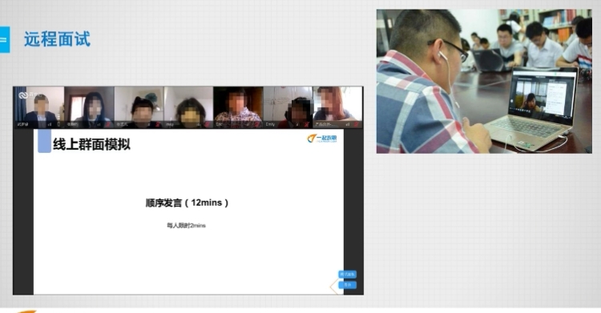
Task: Click the upper blue button at slide bottom right
Action: (347, 275)
